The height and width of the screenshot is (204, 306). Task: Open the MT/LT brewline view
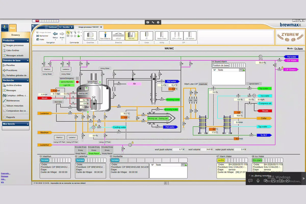tap(119, 36)
